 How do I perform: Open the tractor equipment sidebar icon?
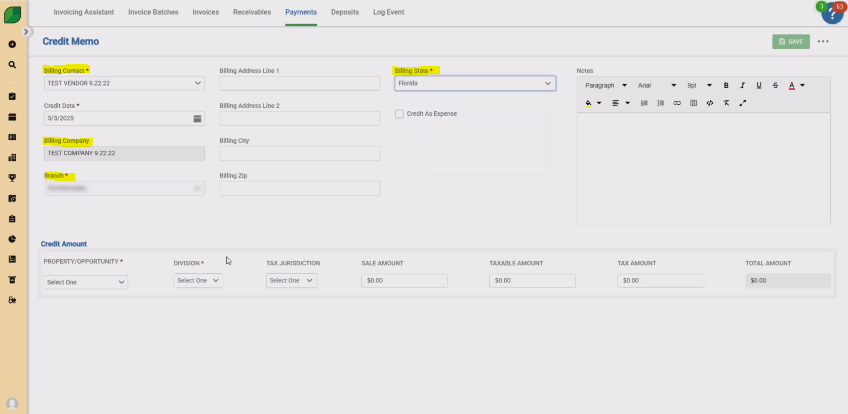pos(12,300)
